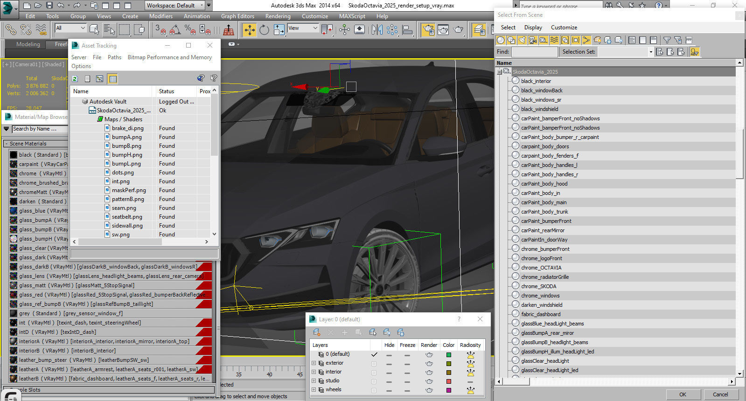Check the exterior layer current checkbox
This screenshot has height=401, width=746.
(x=374, y=364)
